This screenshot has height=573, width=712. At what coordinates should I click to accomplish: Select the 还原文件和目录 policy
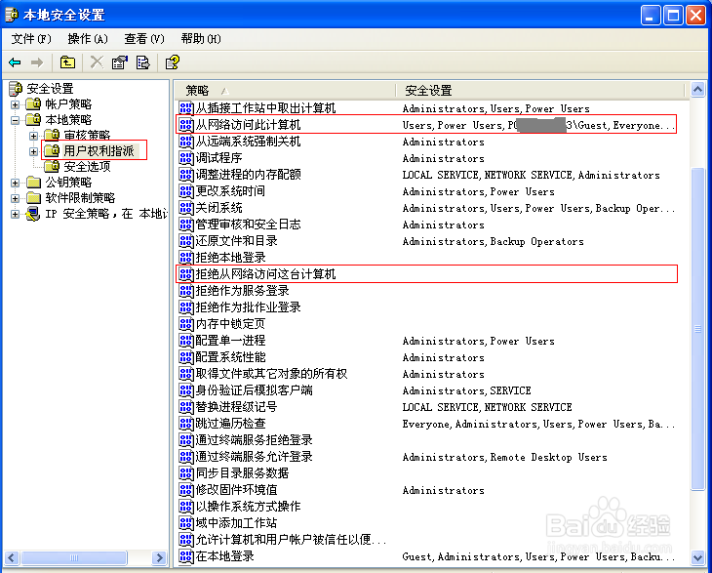[x=236, y=241]
